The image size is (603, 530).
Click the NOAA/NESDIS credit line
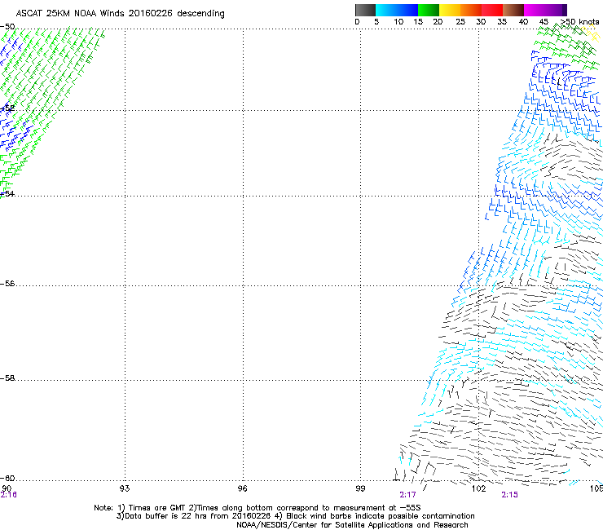click(352, 525)
